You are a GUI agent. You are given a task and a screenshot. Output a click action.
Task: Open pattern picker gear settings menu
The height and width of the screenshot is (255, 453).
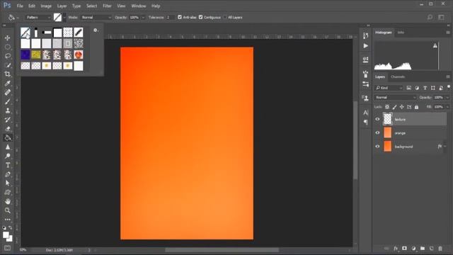tap(96, 30)
